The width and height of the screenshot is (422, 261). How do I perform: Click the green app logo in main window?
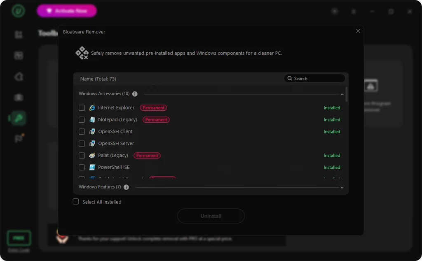click(18, 11)
